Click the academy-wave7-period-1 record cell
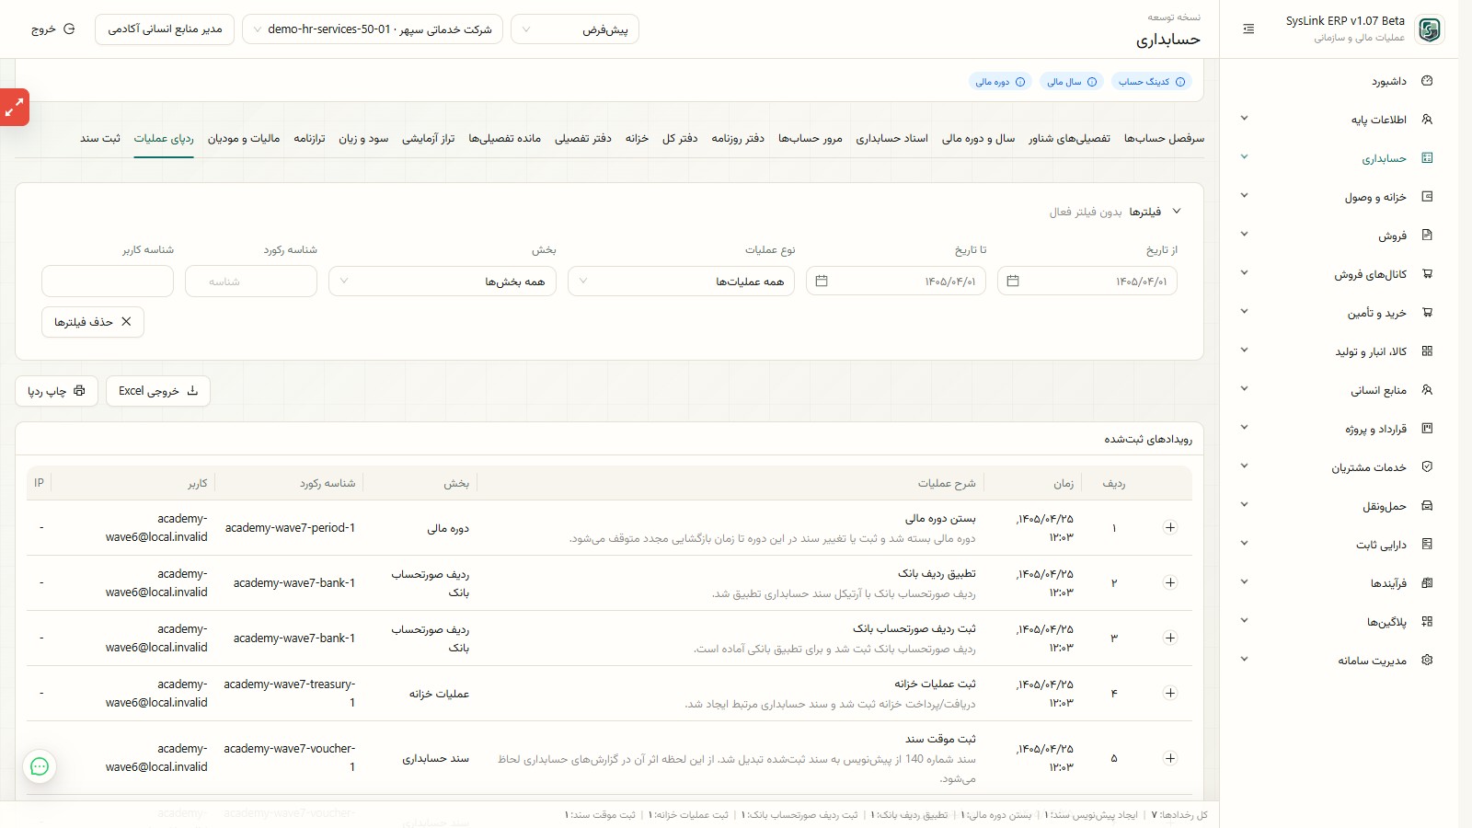 pyautogui.click(x=290, y=528)
